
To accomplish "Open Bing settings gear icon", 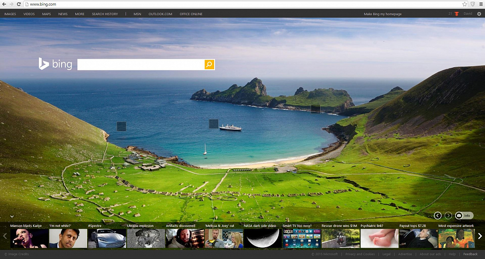I will [479, 14].
